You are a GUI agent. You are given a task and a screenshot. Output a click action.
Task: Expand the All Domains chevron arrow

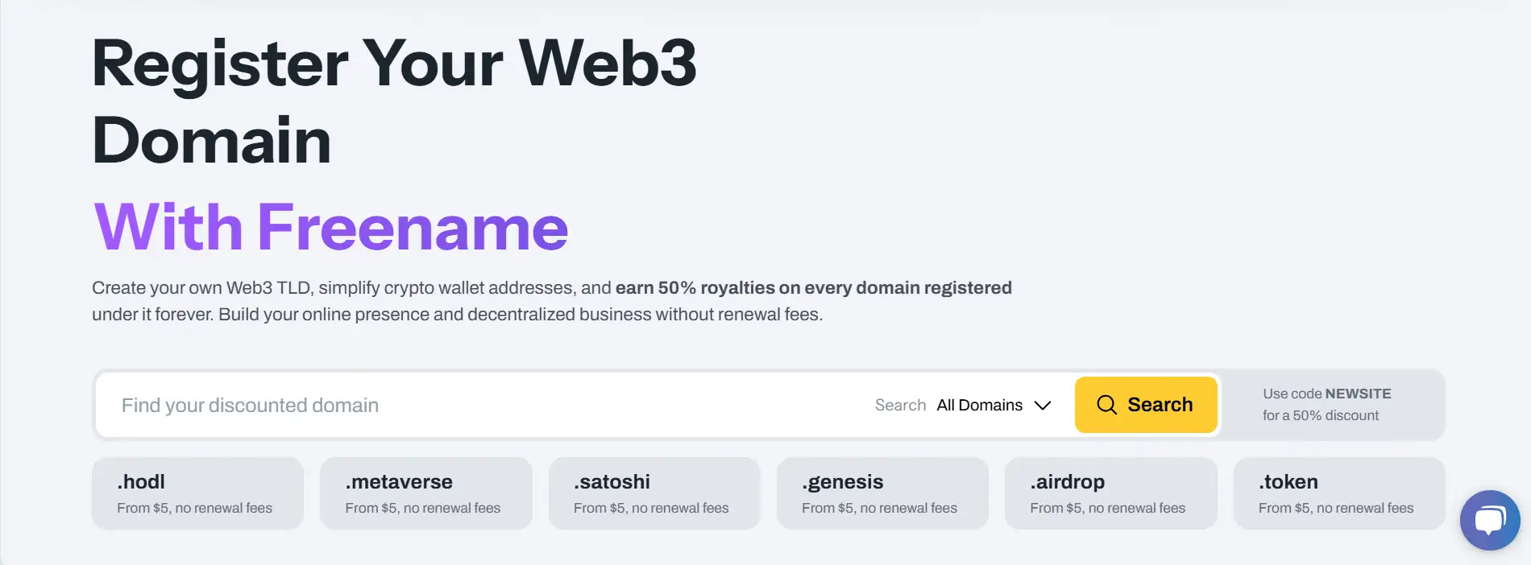coord(1043,406)
